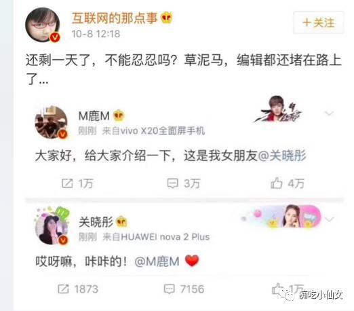Click crown badge beside 关晓彤 name
Image resolution: width=354 pixels, height=311 pixels.
coord(121,221)
